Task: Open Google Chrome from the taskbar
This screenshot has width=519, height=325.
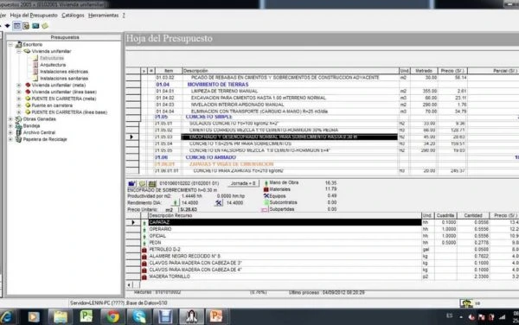Action: 112,316
